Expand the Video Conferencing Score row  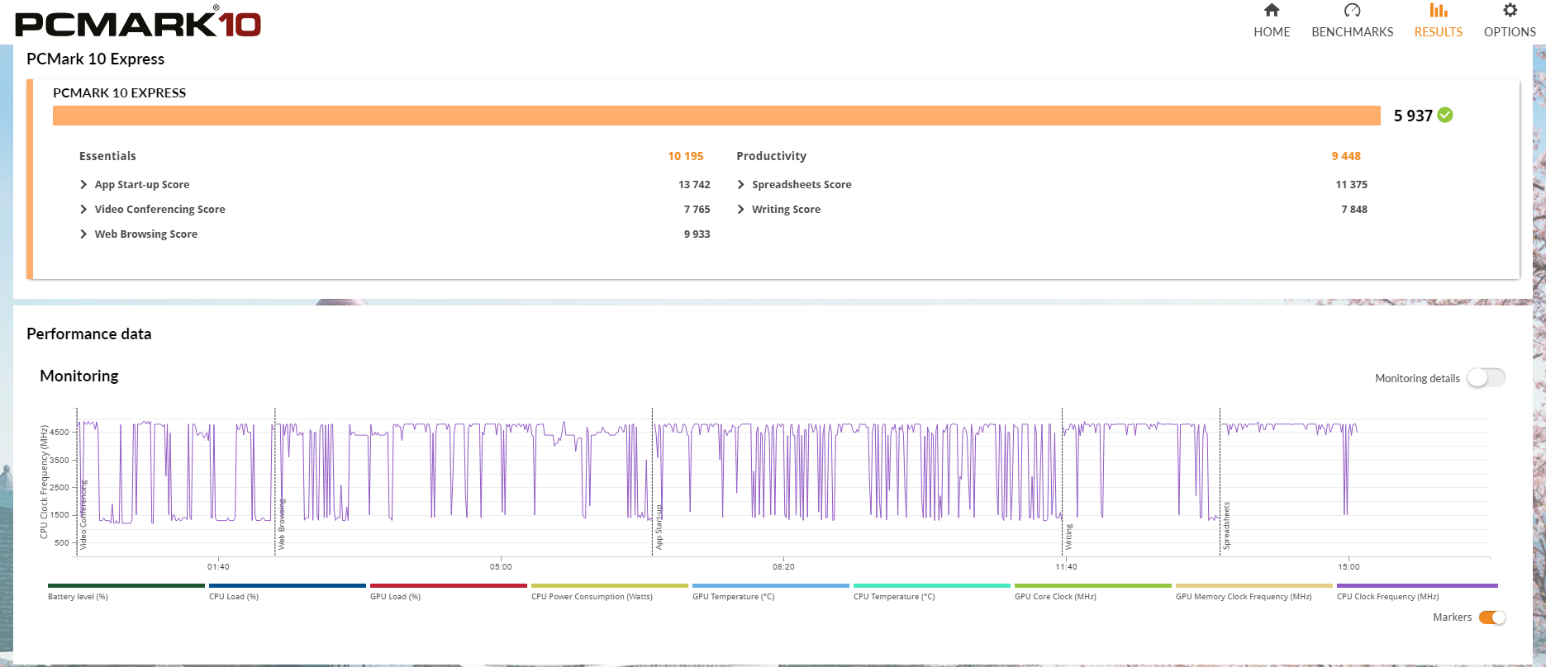pyautogui.click(x=83, y=210)
